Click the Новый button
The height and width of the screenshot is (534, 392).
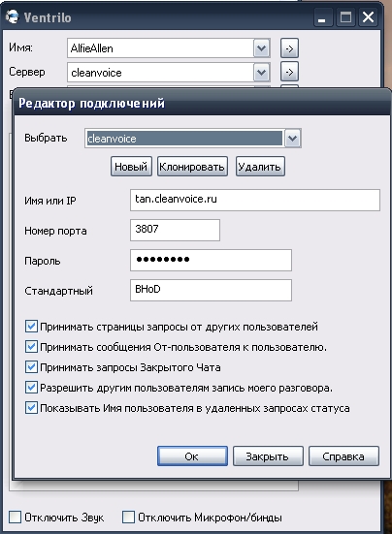click(131, 167)
